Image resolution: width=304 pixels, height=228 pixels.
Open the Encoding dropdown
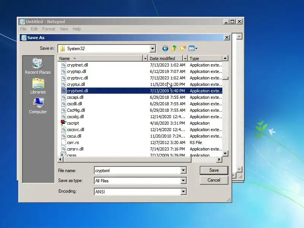(183, 192)
